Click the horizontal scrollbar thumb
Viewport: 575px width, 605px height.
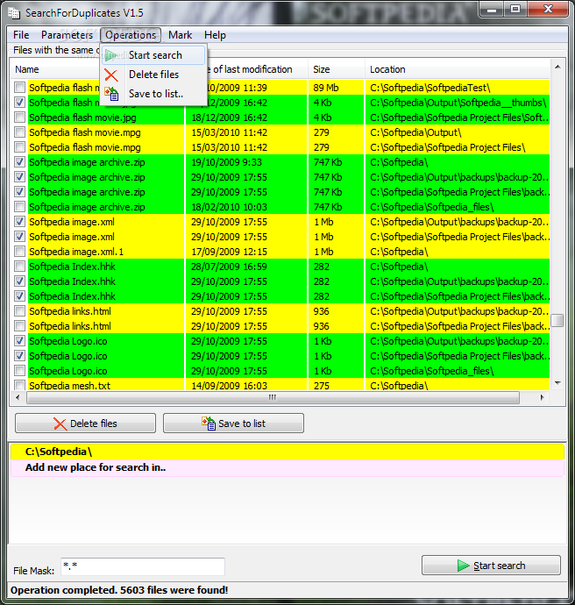(273, 397)
